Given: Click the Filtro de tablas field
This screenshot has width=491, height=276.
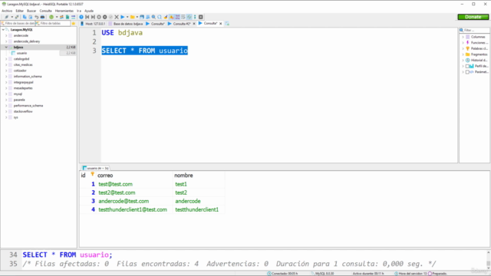Looking at the screenshot, I should (53, 24).
